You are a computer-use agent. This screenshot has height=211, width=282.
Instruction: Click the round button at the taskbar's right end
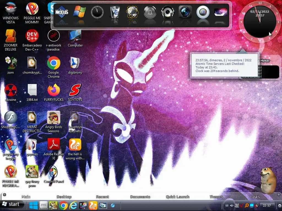tap(280, 206)
